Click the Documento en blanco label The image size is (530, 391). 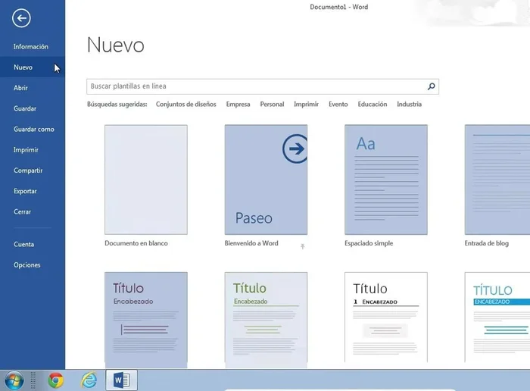coord(136,243)
